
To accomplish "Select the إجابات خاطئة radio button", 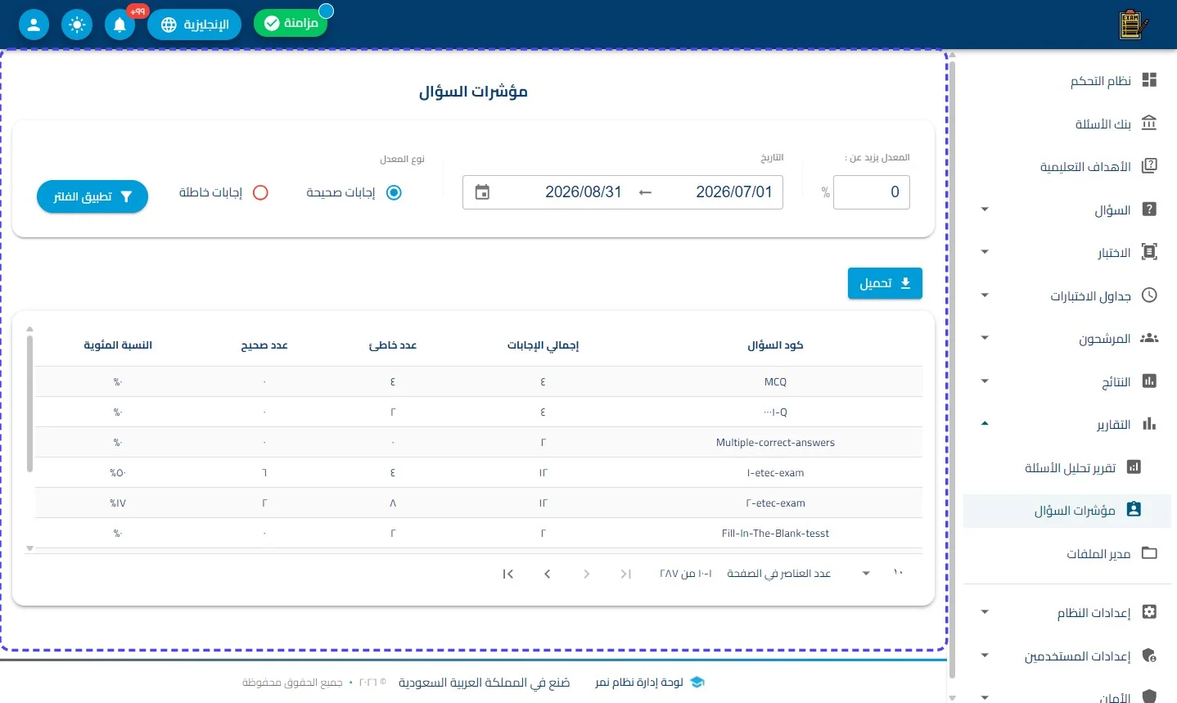I will pos(260,193).
